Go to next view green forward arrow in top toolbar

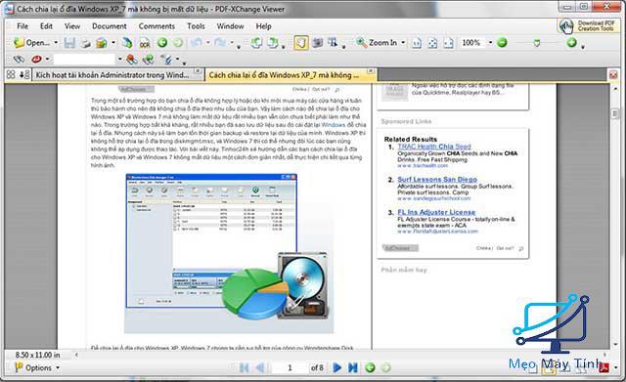(178, 42)
